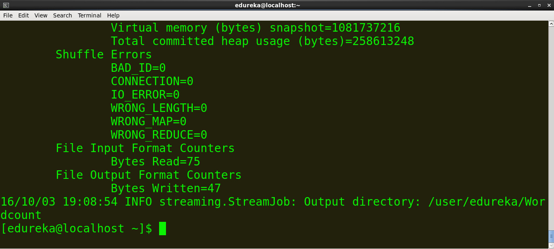Click the WRONG_REDUCE=0 line

click(159, 135)
